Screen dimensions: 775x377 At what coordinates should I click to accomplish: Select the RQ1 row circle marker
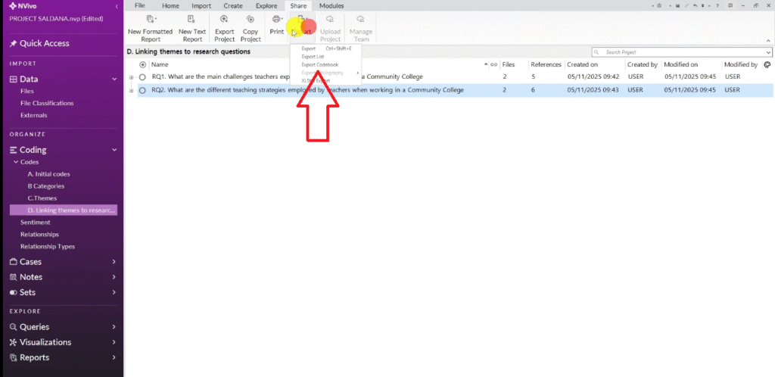[142, 77]
